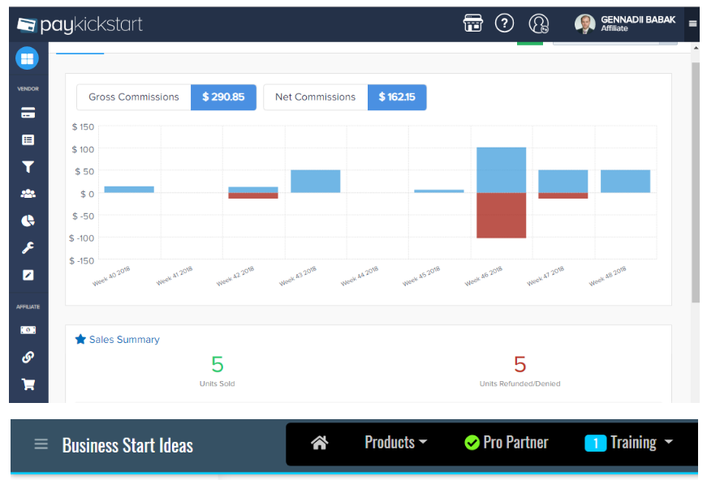This screenshot has width=707, height=480.
Task: Click the Units Refunded/Denied count
Action: (x=519, y=364)
